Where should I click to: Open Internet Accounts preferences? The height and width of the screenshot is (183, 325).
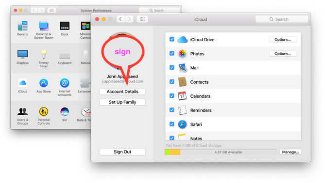65,87
